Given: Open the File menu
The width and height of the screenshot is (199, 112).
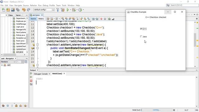Looking at the screenshot, I should pyautogui.click(x=2, y=6).
